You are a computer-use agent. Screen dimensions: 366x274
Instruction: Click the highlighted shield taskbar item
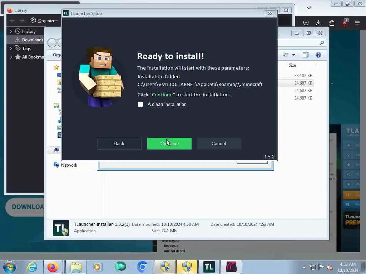tap(187, 267)
